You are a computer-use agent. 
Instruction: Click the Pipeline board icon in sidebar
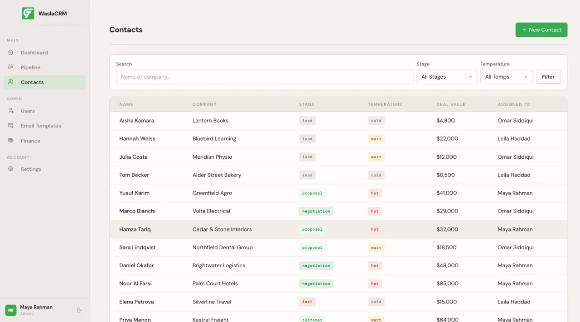(x=11, y=67)
